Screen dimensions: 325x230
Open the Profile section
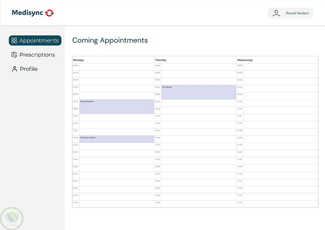point(29,69)
